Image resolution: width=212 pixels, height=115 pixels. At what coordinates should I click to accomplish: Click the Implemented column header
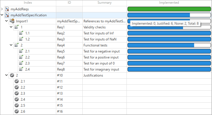click(169, 3)
